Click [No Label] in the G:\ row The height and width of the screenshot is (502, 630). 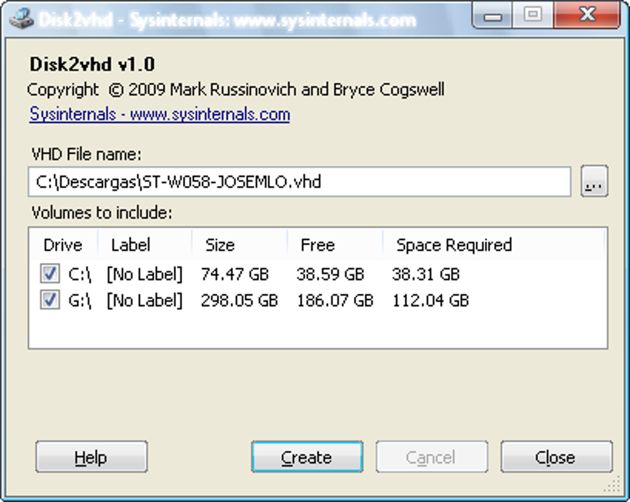tap(145, 300)
